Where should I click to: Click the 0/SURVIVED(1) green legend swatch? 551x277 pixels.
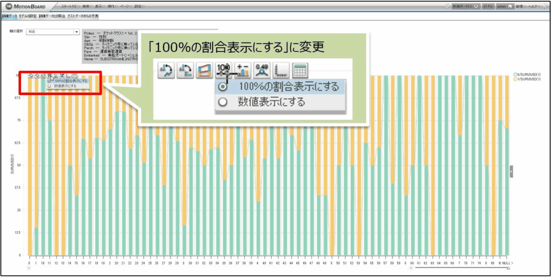tap(515, 74)
